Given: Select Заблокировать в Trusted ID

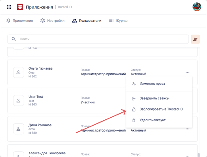Looking at the screenshot, I should pyautogui.click(x=159, y=109).
